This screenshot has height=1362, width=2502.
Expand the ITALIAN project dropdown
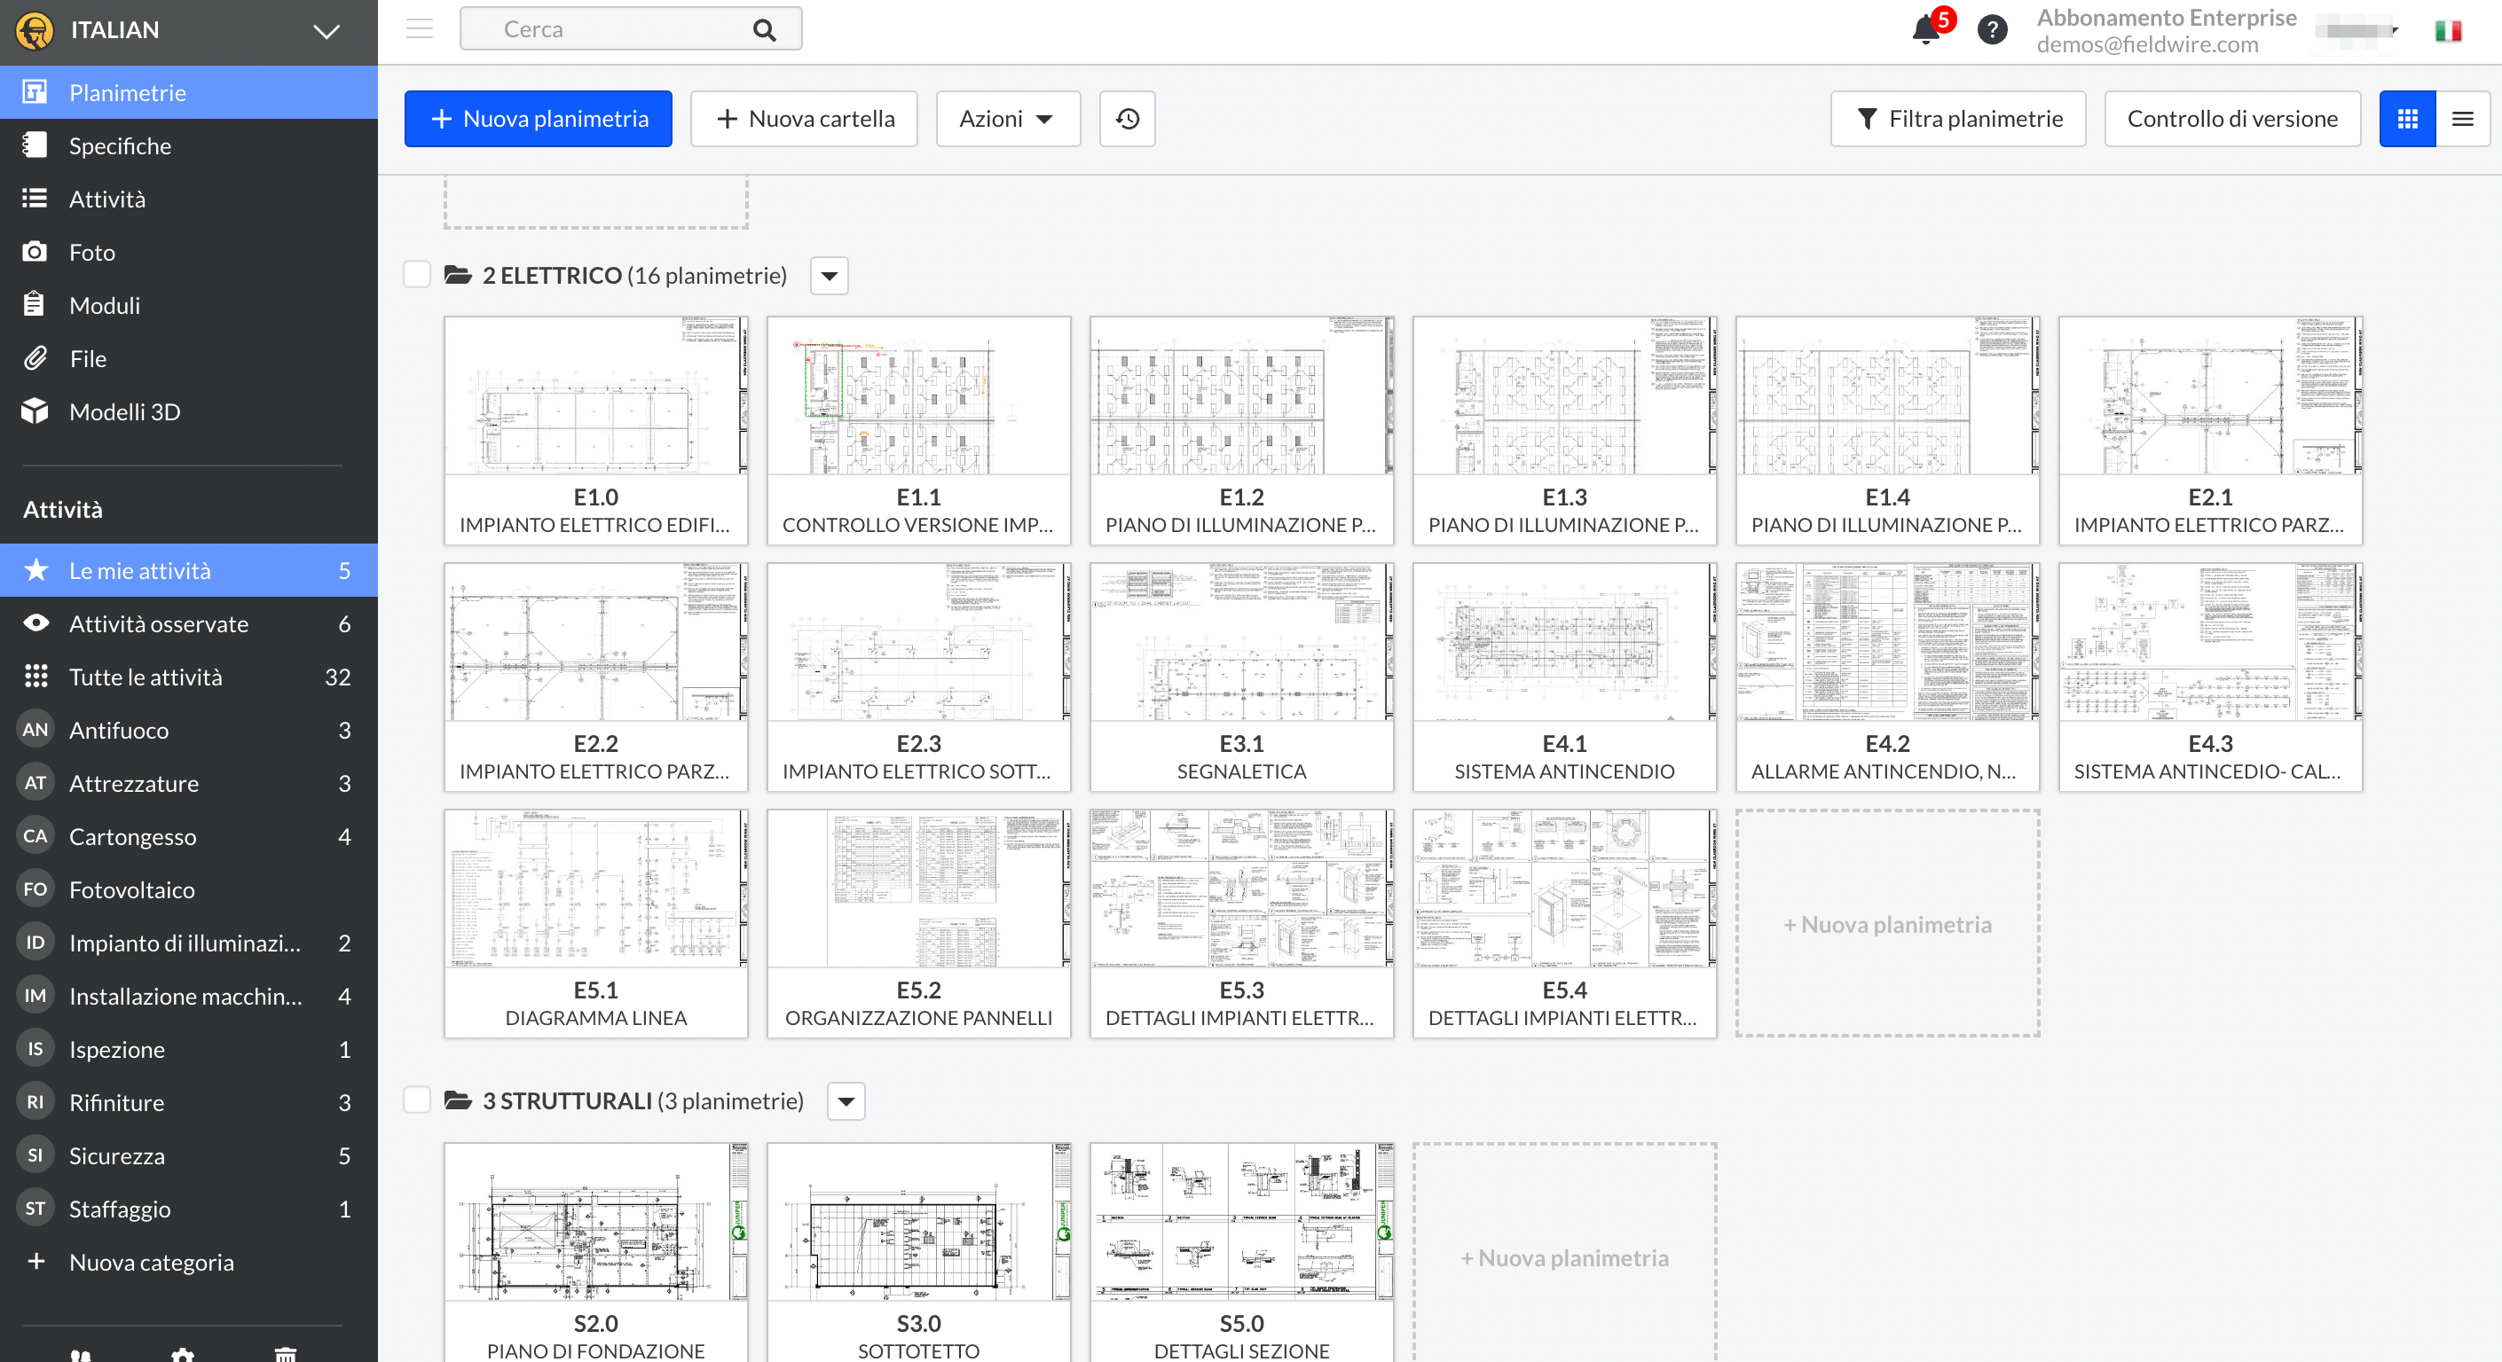tap(327, 31)
